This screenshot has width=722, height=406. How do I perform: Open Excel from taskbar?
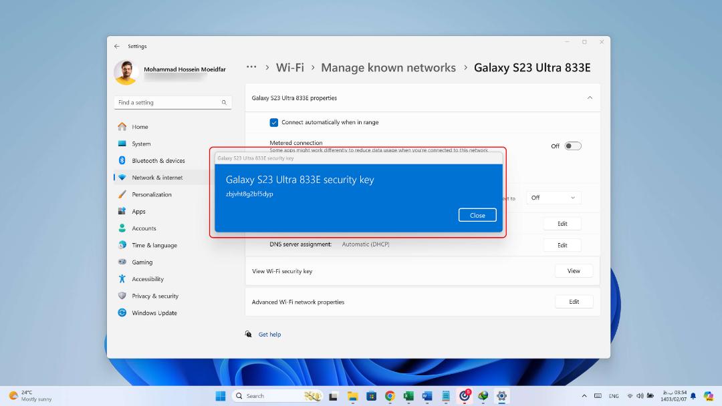[408, 396]
